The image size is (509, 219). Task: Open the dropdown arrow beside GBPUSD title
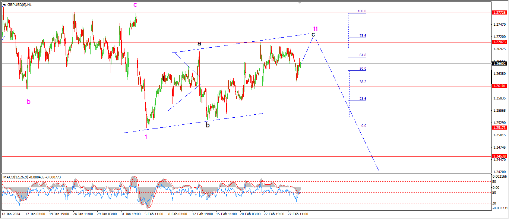(4, 5)
